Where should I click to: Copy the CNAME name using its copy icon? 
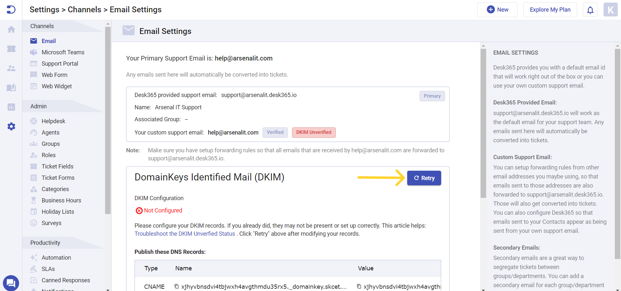176,286
